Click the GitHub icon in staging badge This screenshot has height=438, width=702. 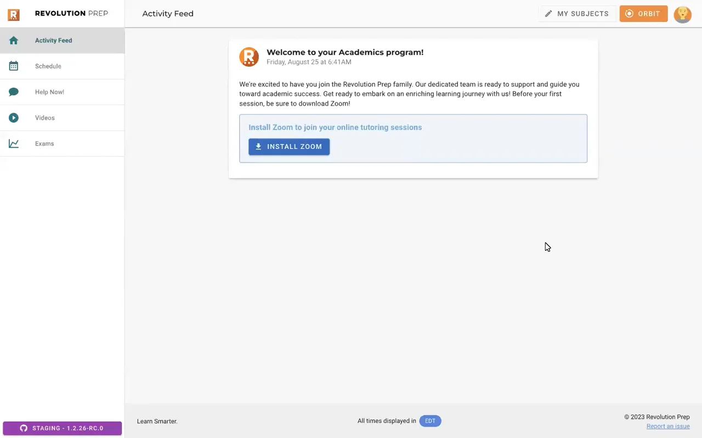(x=24, y=428)
